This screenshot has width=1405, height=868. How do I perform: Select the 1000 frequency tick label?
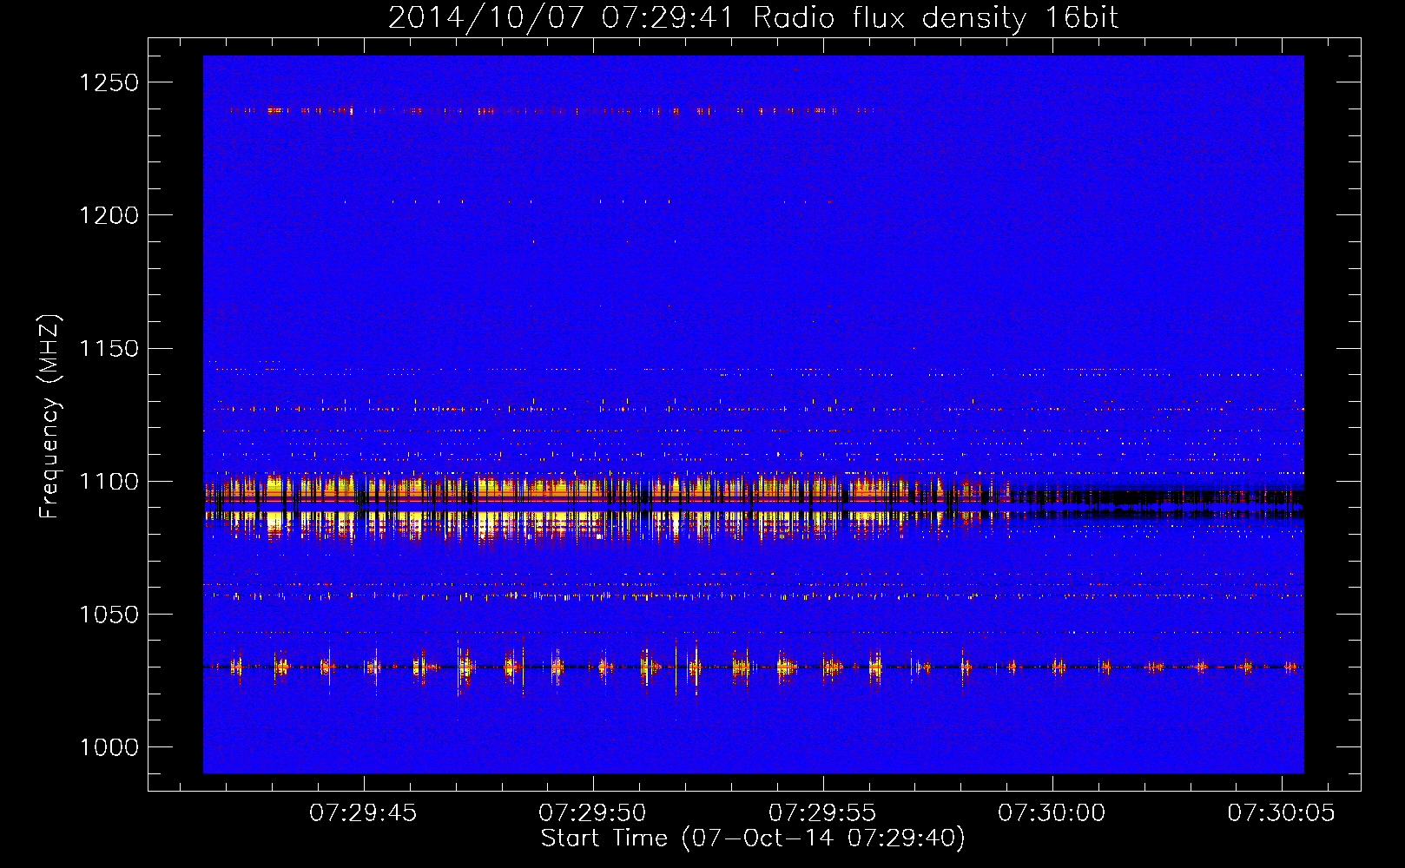click(x=109, y=747)
